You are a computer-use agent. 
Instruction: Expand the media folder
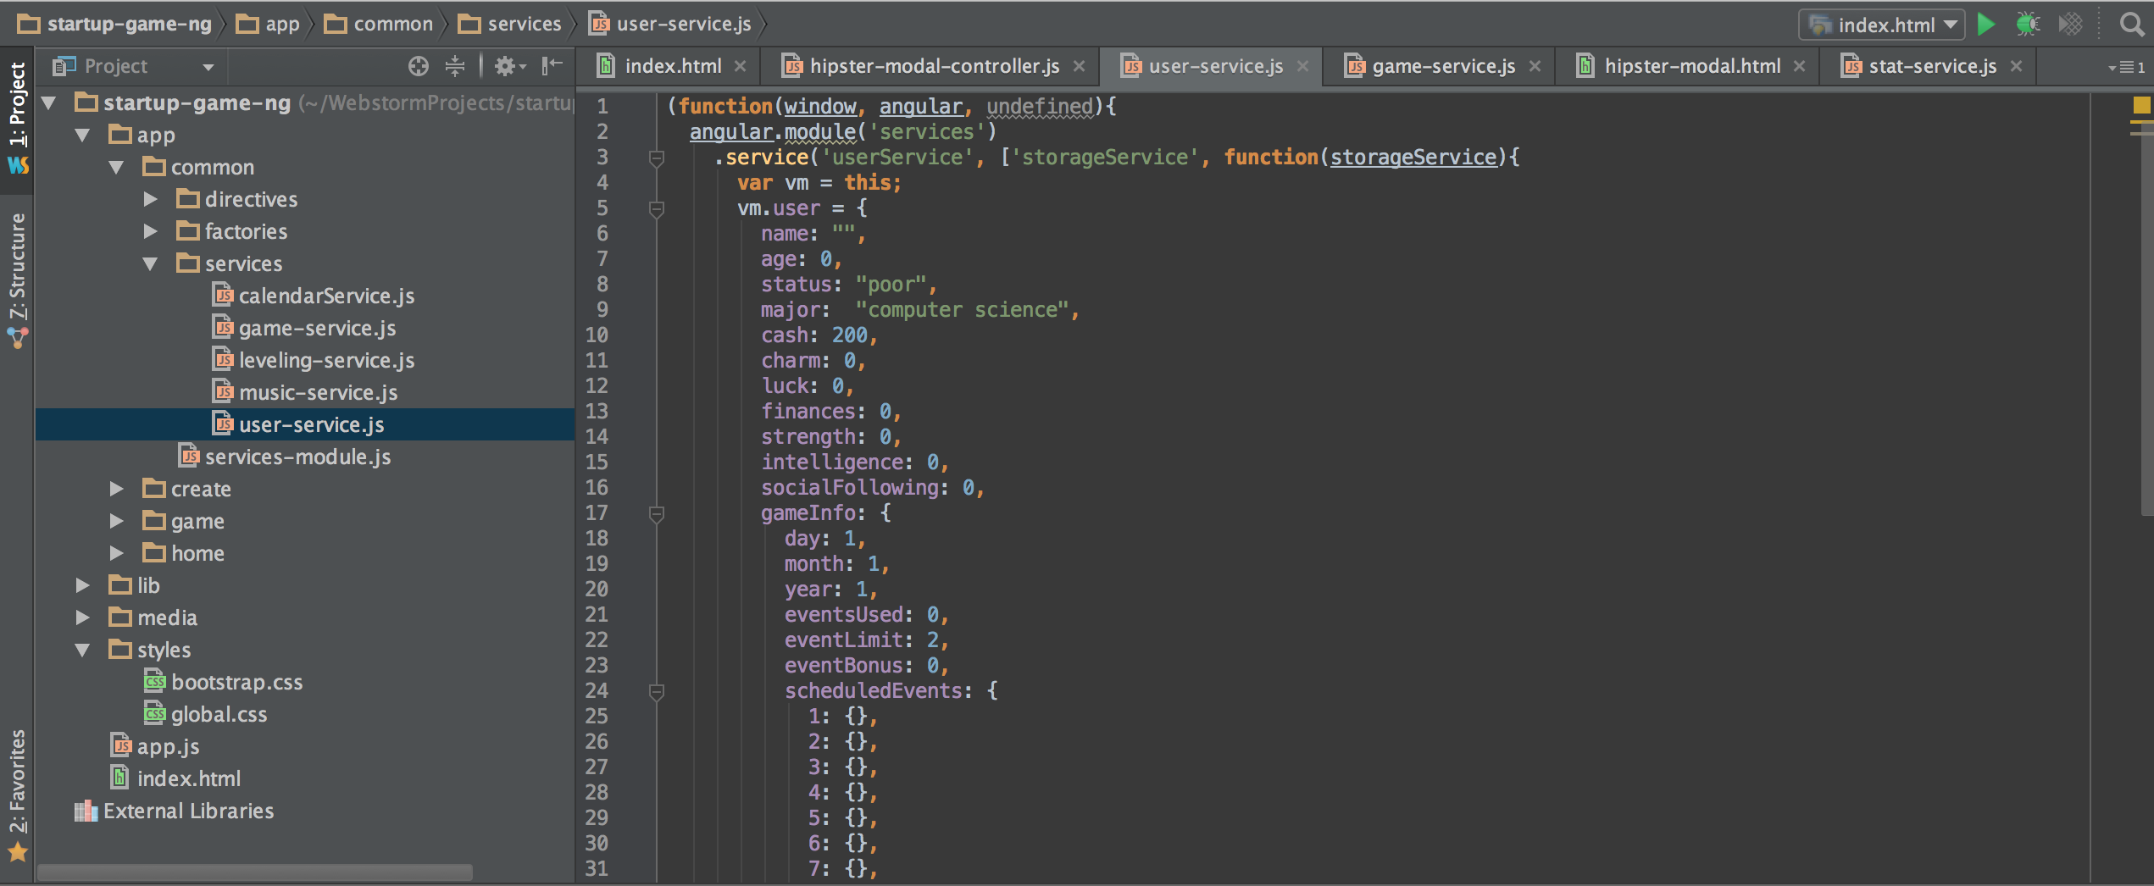coord(83,618)
